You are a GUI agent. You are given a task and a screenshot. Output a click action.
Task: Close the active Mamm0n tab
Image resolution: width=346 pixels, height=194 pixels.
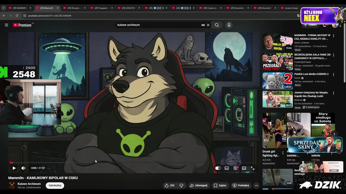(x=58, y=8)
